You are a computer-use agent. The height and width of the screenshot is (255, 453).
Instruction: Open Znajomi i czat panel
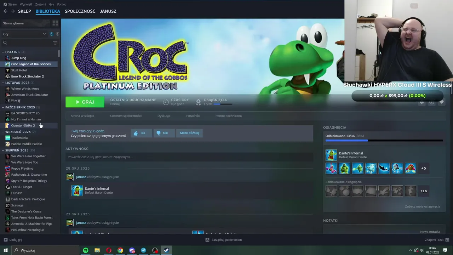coord(437,240)
